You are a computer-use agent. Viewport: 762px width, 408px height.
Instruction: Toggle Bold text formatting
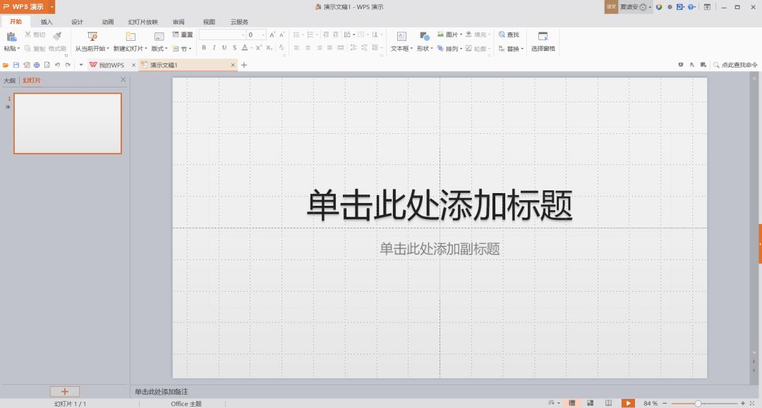pos(204,48)
